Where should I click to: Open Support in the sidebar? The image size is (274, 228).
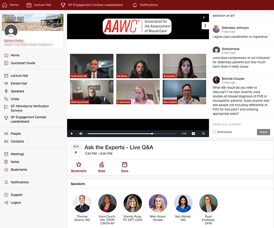coord(16,195)
